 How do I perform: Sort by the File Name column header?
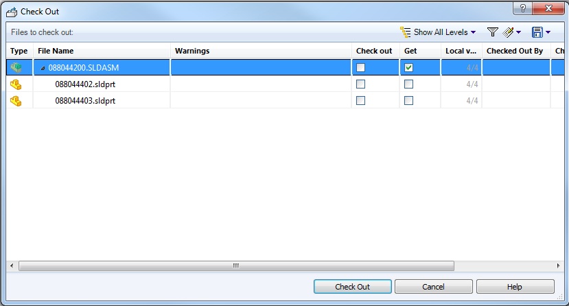click(102, 51)
